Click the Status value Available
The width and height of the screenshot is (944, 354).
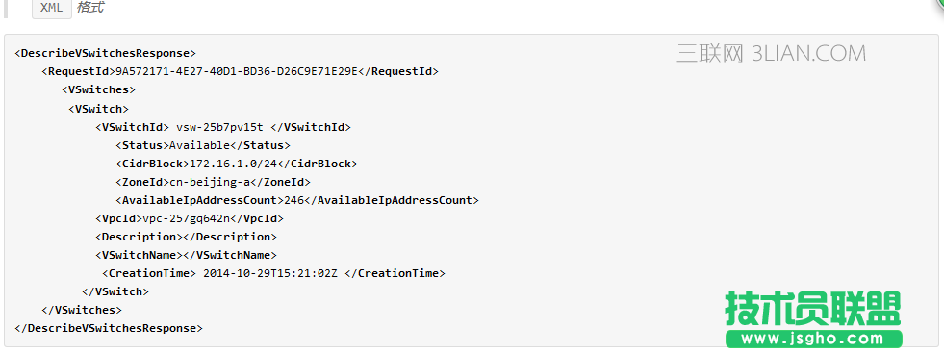tap(200, 145)
